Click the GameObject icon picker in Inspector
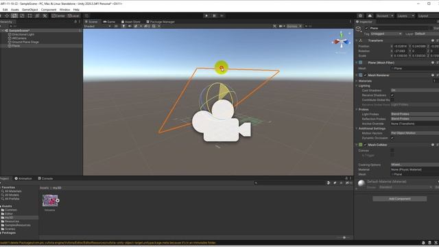This screenshot has width=439, height=247. tap(358, 29)
